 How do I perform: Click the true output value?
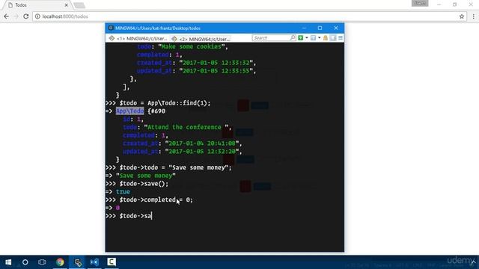123,191
